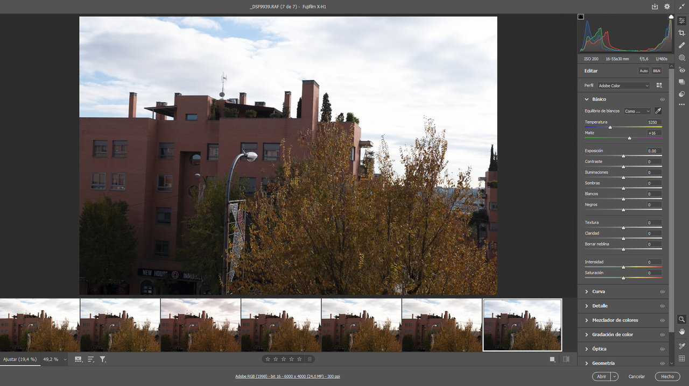Viewport: 689px width, 386px height.
Task: Pick the white balance eyedropper tool
Action: point(658,111)
